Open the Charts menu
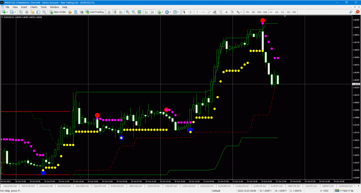 click(x=34, y=7)
